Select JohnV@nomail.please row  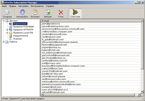tap(91, 76)
